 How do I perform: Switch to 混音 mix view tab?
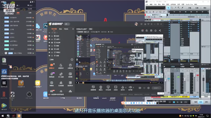201,102
